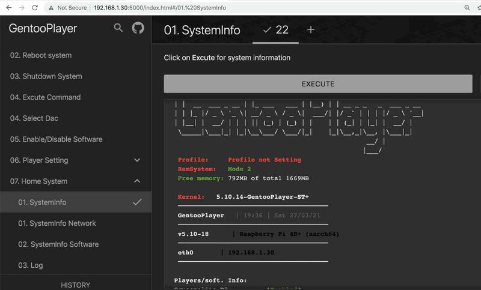The width and height of the screenshot is (481, 290).
Task: Open 03. Shutdown System menu item
Action: pyautogui.click(x=46, y=76)
